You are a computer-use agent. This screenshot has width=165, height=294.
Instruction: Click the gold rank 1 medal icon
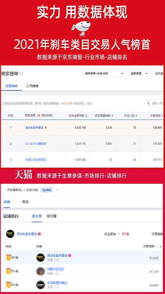tap(8, 258)
